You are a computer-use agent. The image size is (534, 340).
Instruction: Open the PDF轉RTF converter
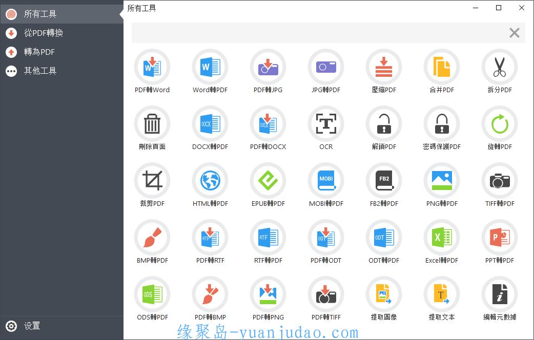tap(210, 238)
